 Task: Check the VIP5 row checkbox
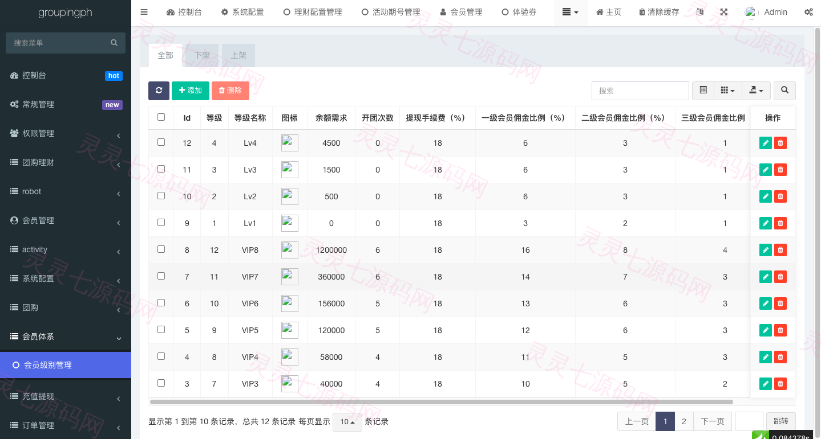161,330
